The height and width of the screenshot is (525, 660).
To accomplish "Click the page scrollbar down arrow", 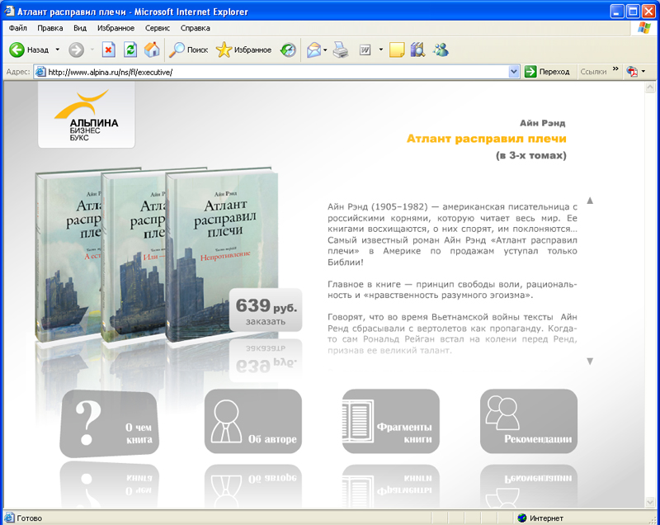I will coord(650,502).
